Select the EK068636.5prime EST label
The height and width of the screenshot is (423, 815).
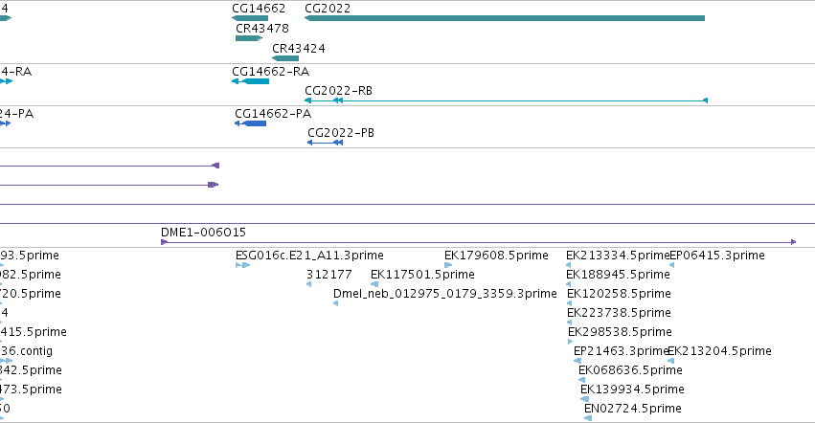coord(630,370)
